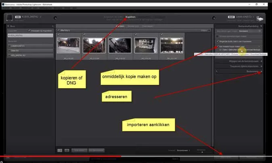The height and width of the screenshot is (163, 272).
Task: Switch to grid view icon in bottom toolbar
Action: point(60,150)
